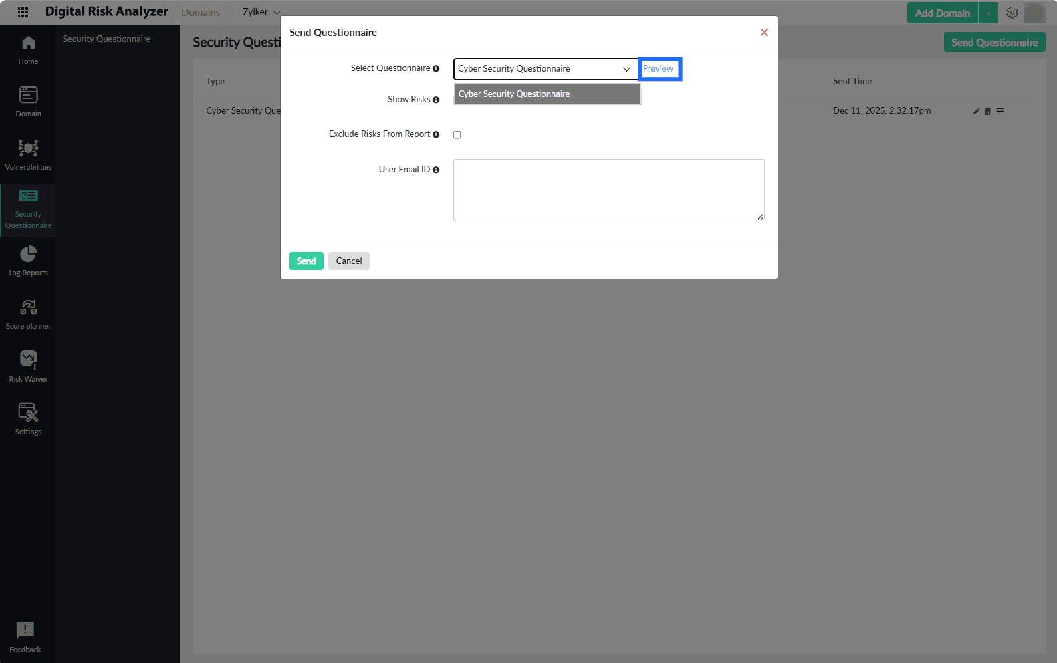
Task: Expand the Add Domain arrow dropdown
Action: click(x=989, y=13)
